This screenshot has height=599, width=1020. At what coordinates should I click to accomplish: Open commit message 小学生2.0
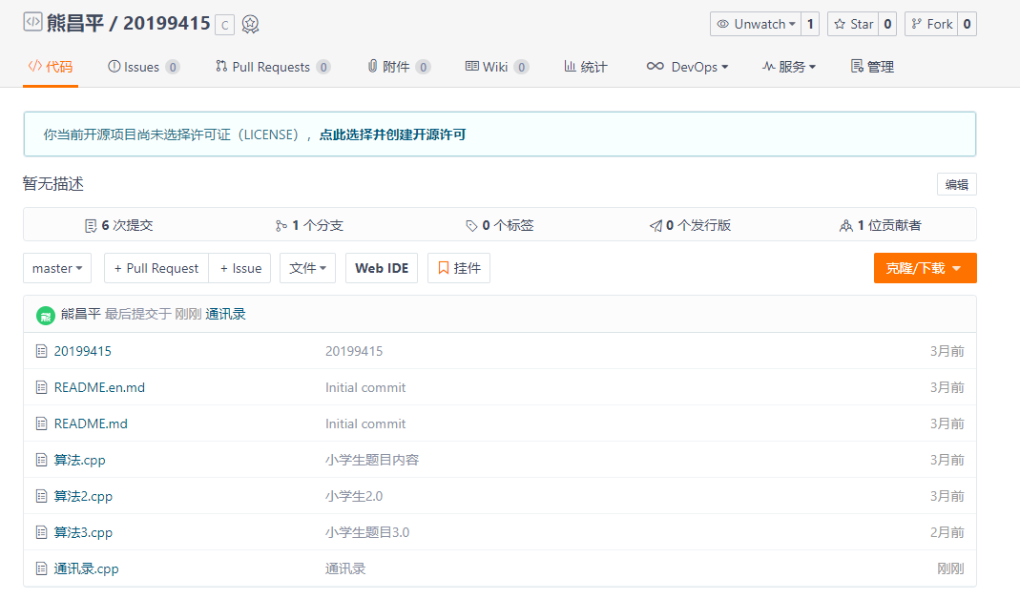coord(354,496)
